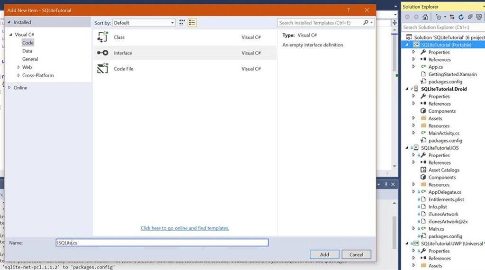485x270 pixels.
Task: Select the Interface template icon
Action: coord(103,53)
